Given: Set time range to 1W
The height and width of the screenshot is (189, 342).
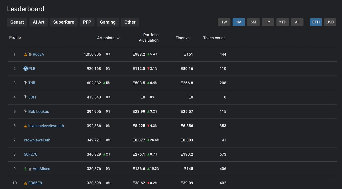Looking at the screenshot, I should pos(224,22).
